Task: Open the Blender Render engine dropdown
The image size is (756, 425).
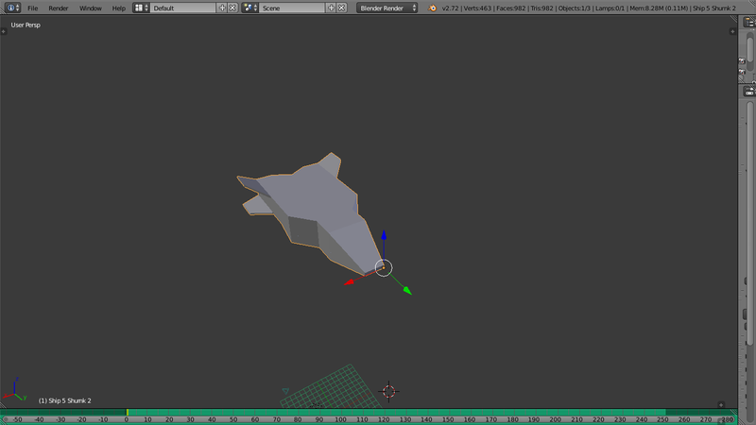Action: pos(387,8)
